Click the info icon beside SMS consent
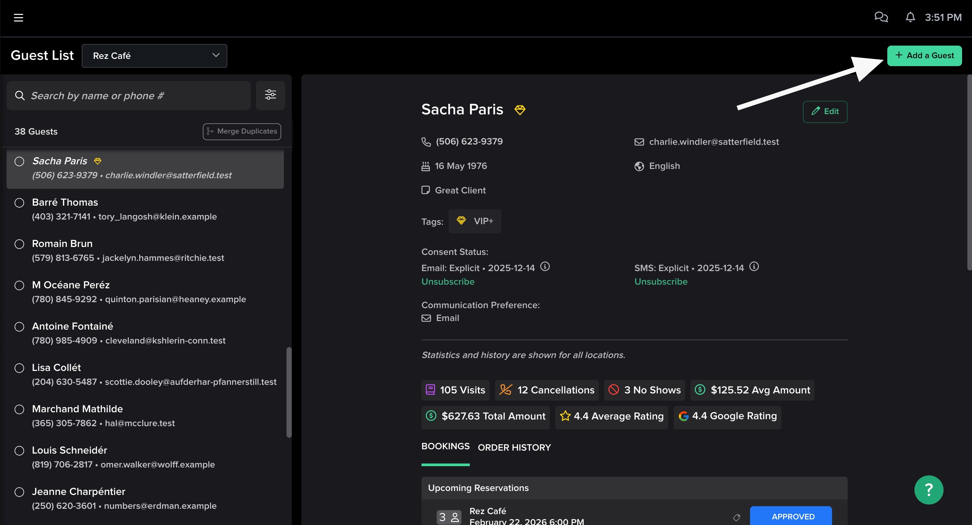972x525 pixels. tap(754, 267)
